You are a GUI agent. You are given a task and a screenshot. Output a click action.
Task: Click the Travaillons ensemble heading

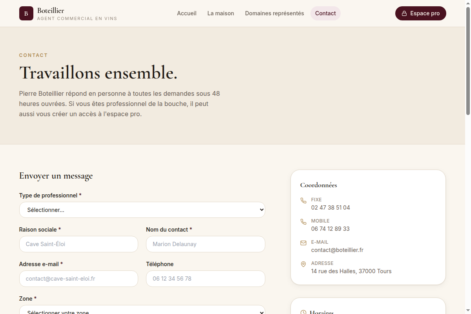(x=99, y=73)
